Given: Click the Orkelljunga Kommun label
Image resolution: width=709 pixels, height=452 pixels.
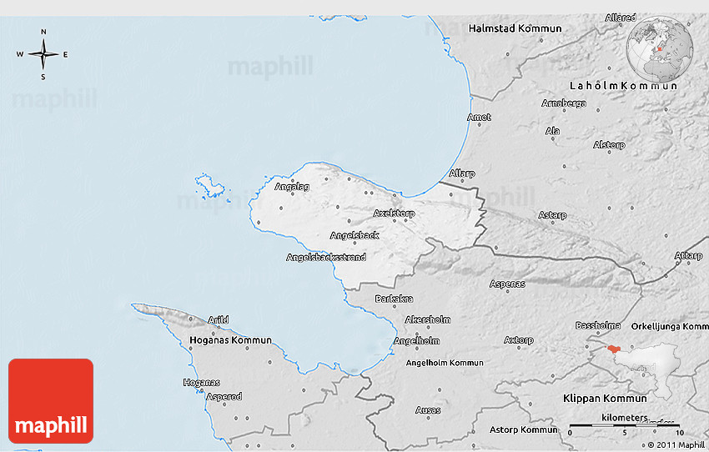Looking at the screenshot, I should (x=670, y=326).
